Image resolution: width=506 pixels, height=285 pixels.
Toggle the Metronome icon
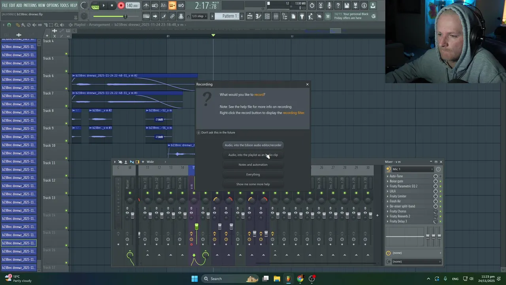click(x=146, y=6)
